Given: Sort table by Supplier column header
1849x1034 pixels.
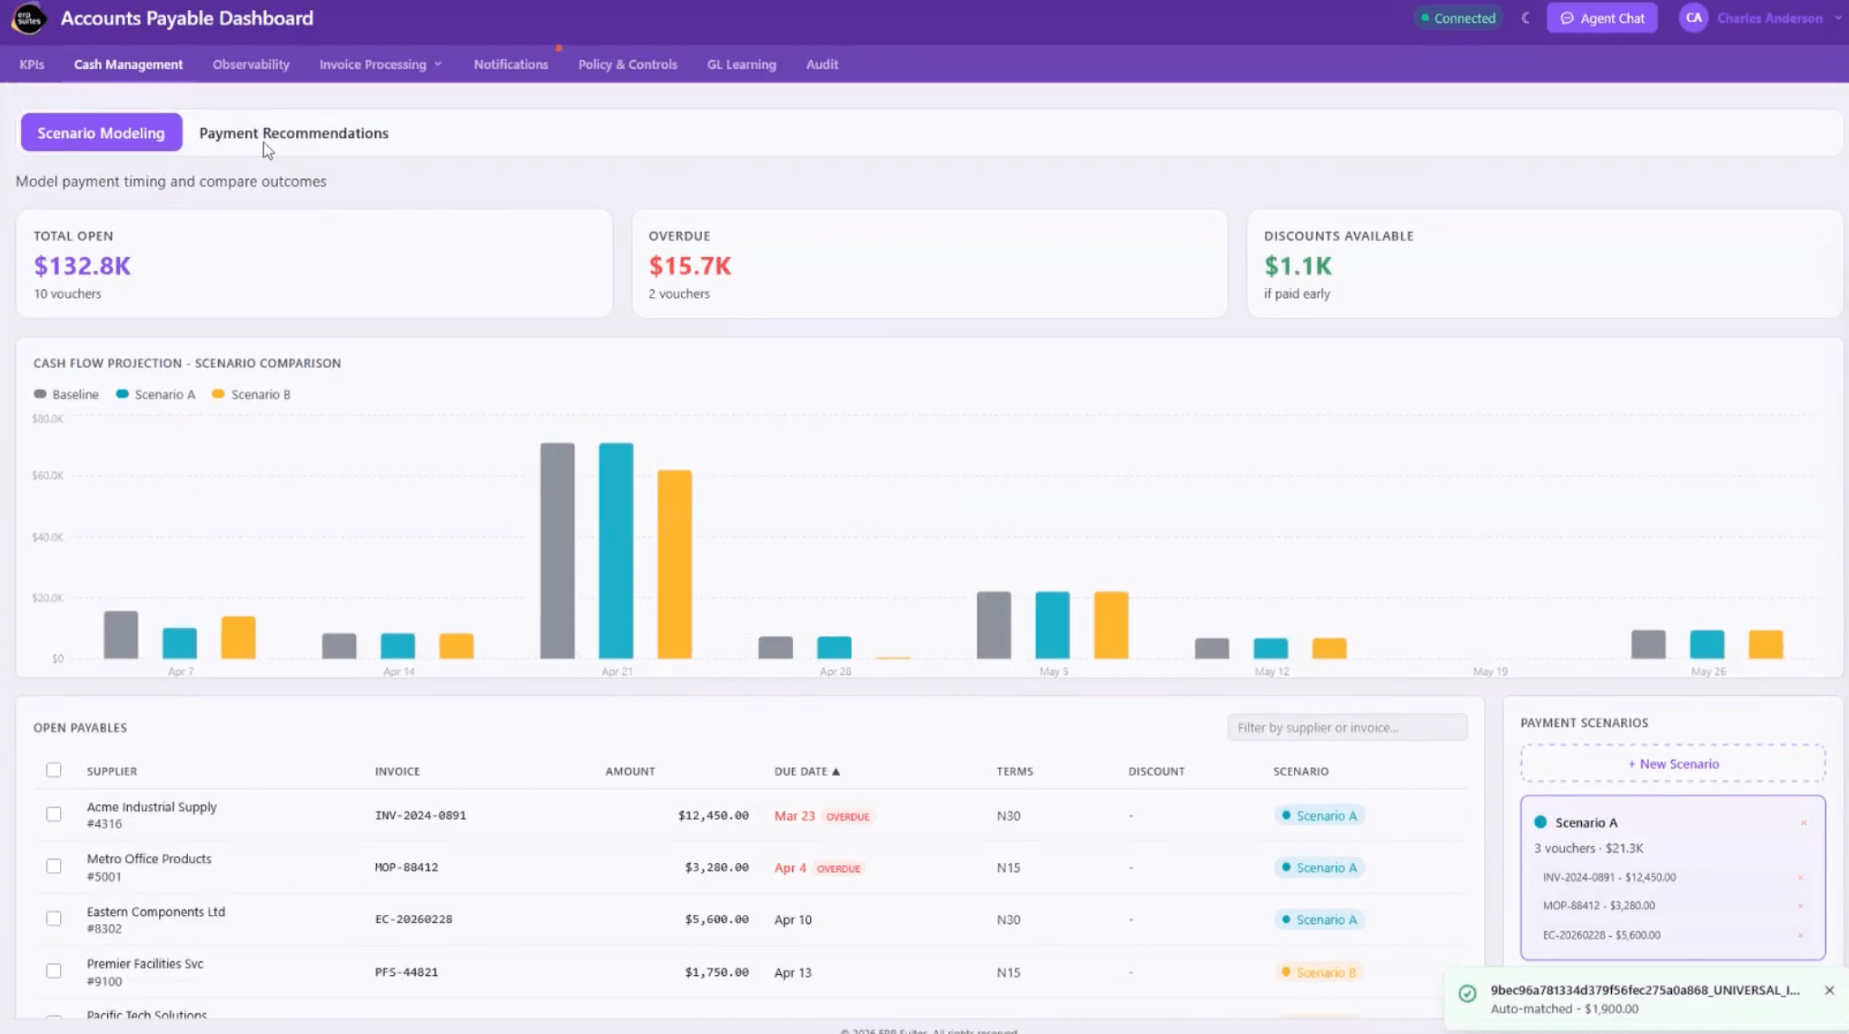Looking at the screenshot, I should pos(112,771).
